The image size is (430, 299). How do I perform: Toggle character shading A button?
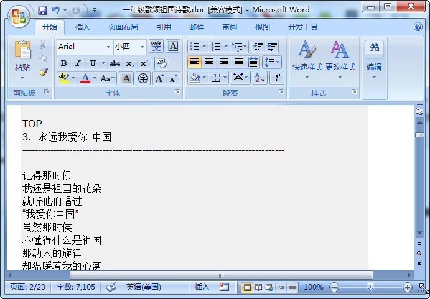pos(126,78)
